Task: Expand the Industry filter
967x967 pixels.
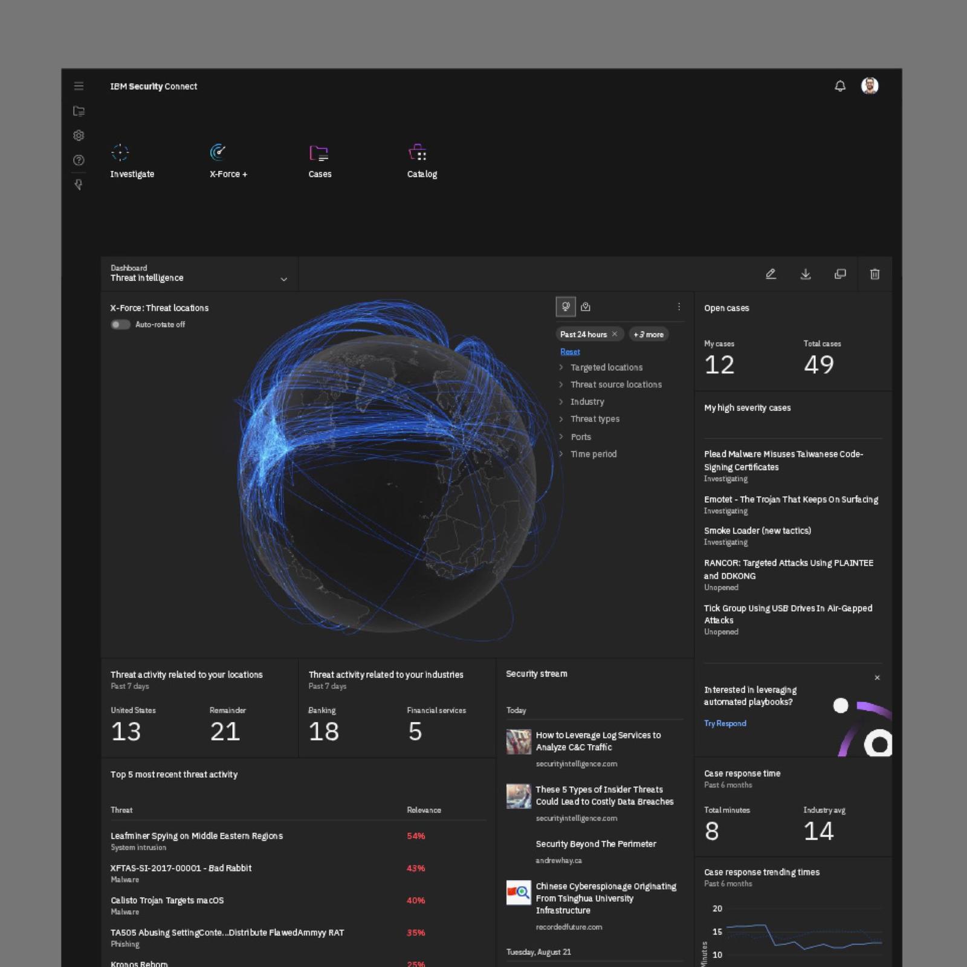Action: (581, 402)
